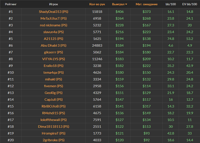Open player MeTaJIJIucT (PS) profile
This screenshot has height=143, width=200.
(53, 18)
